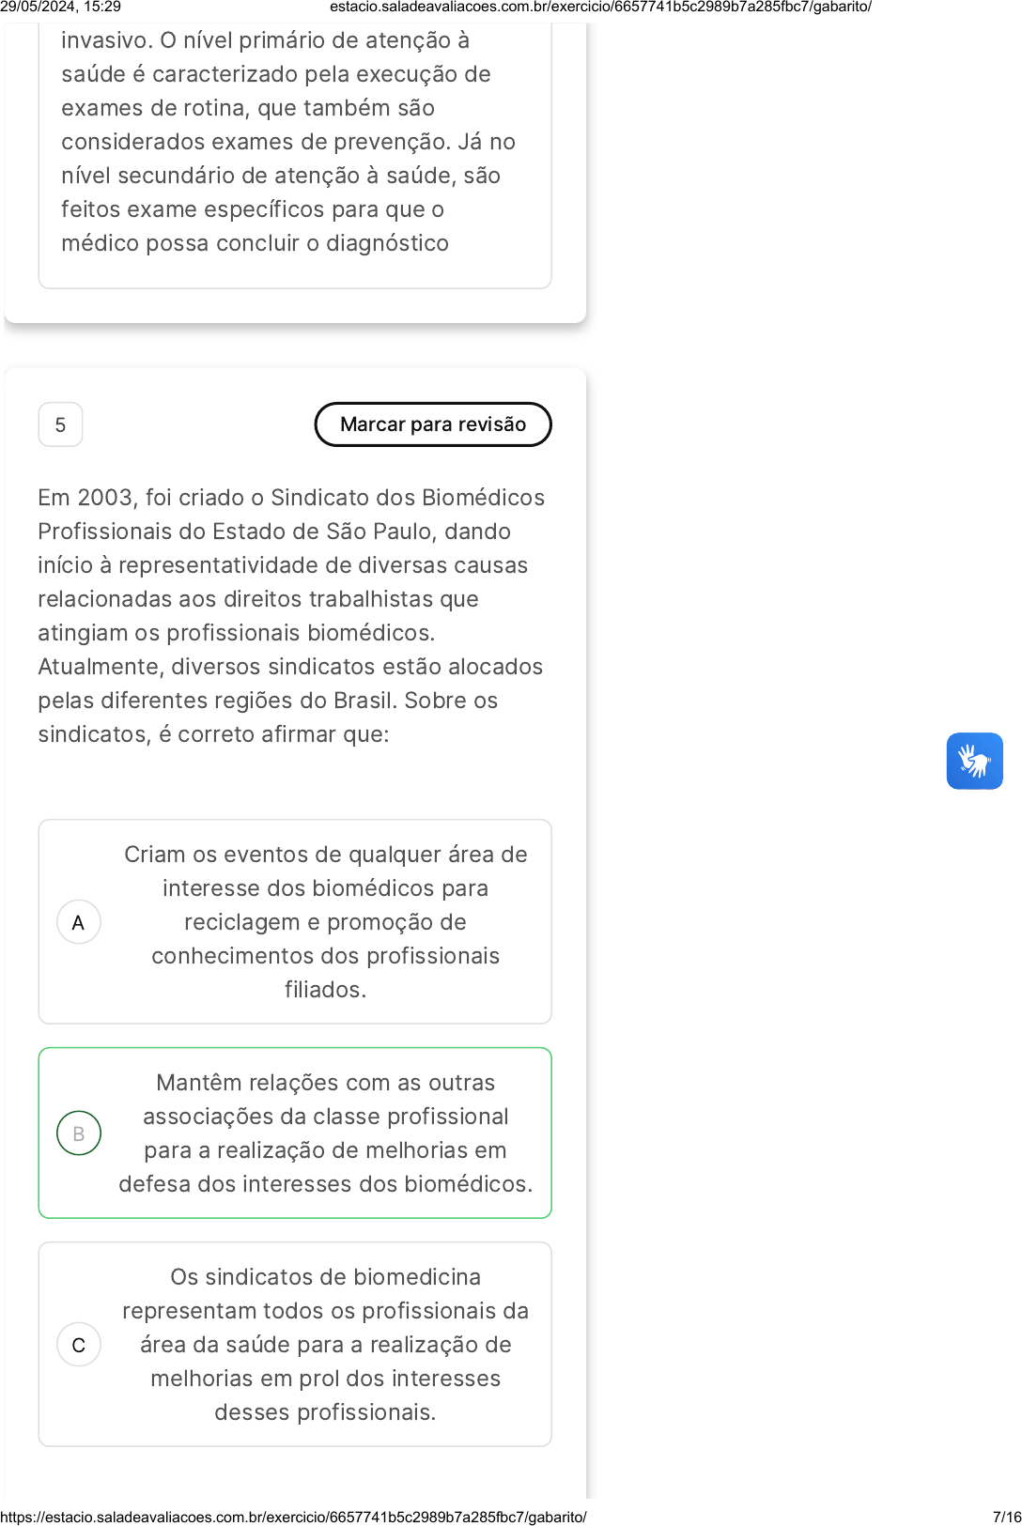Viewport: 1022px width, 1526px height.
Task: Select answer option C radio circle
Action: [79, 1345]
